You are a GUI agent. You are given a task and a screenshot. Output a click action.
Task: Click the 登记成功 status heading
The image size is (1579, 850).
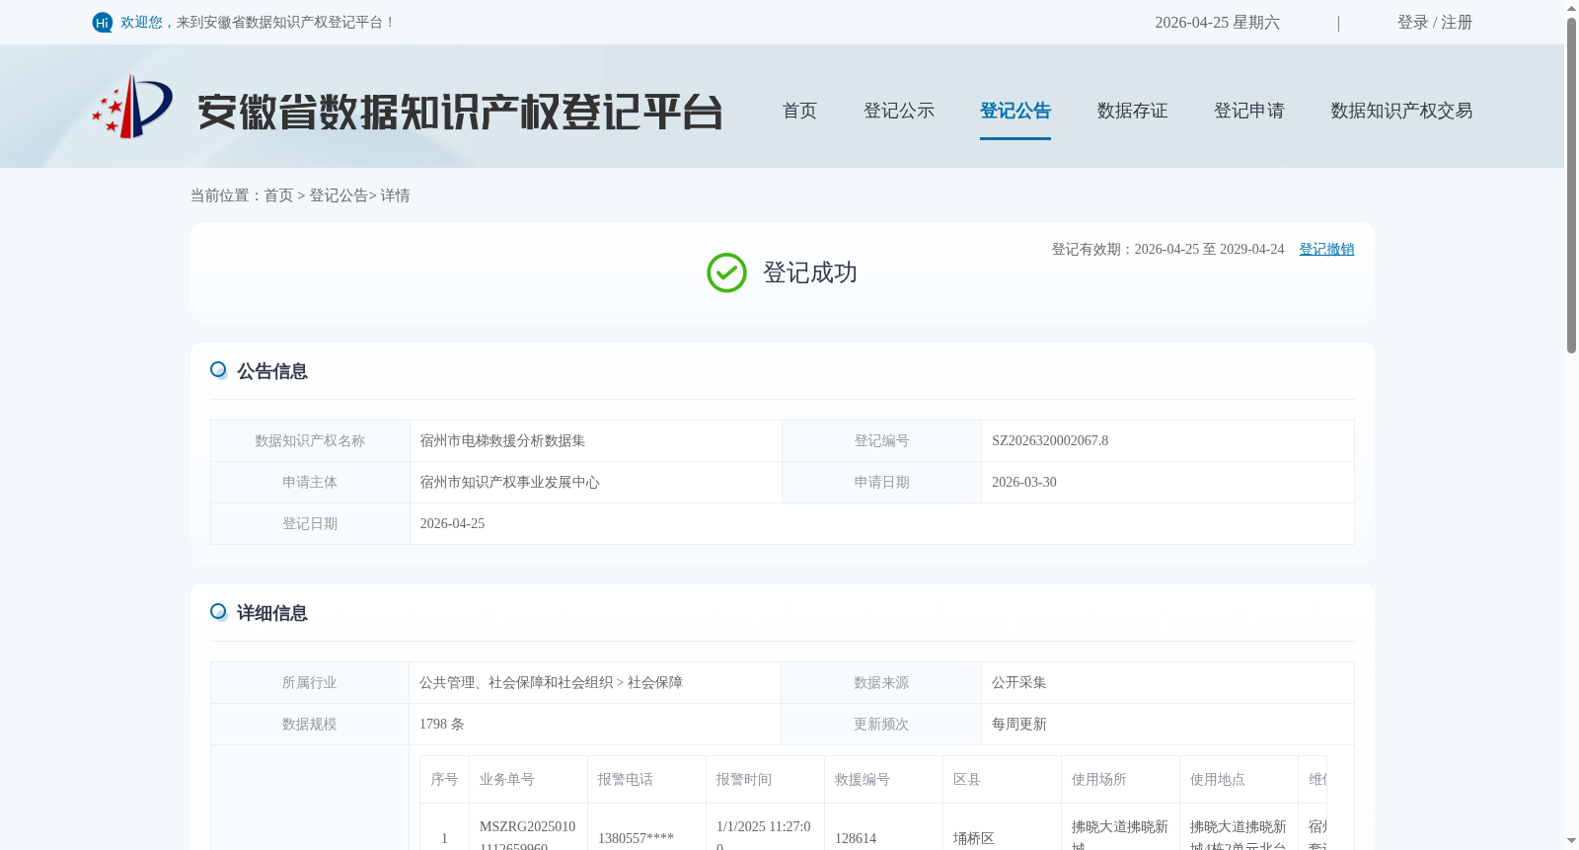(x=809, y=272)
